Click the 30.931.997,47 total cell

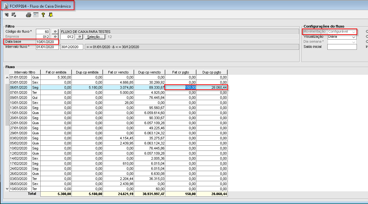tap(149, 194)
